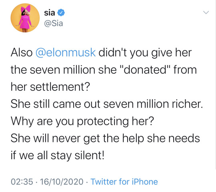
Task: Click the "her settlement?" text line
Action: [x=50, y=87]
